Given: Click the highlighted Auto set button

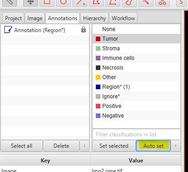Looking at the screenshot, I should click(x=153, y=146).
